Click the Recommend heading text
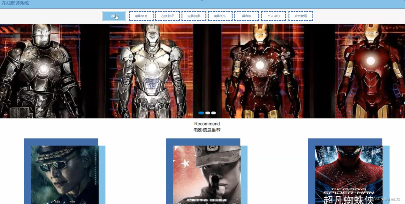The image size is (405, 204). pyautogui.click(x=207, y=124)
